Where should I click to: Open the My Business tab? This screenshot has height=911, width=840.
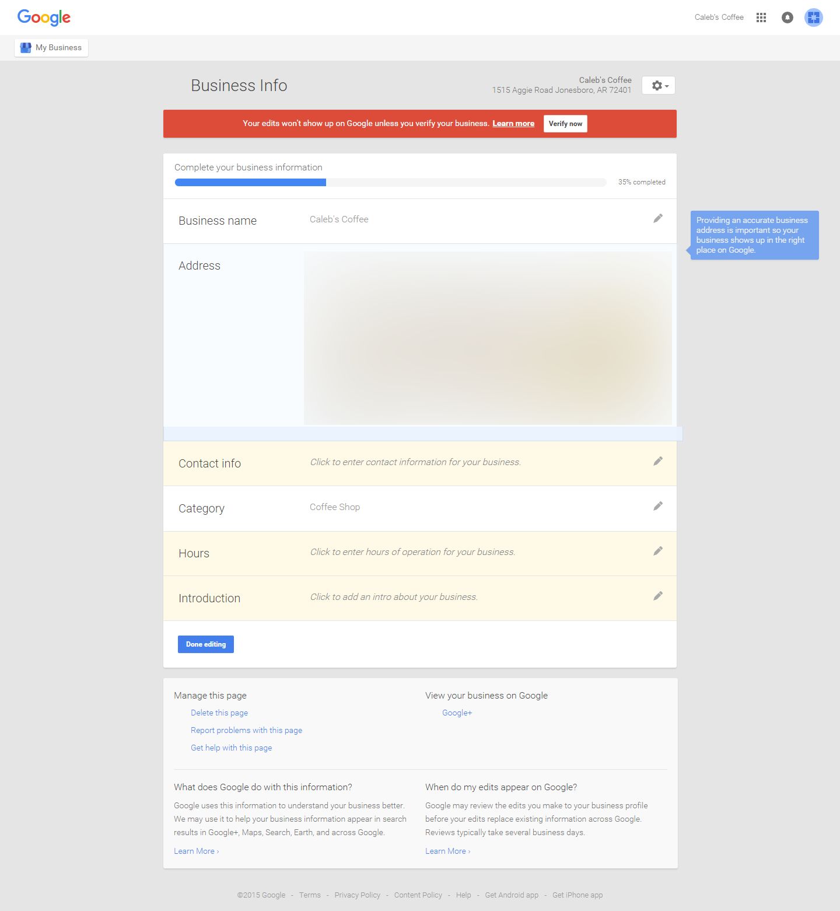point(51,48)
